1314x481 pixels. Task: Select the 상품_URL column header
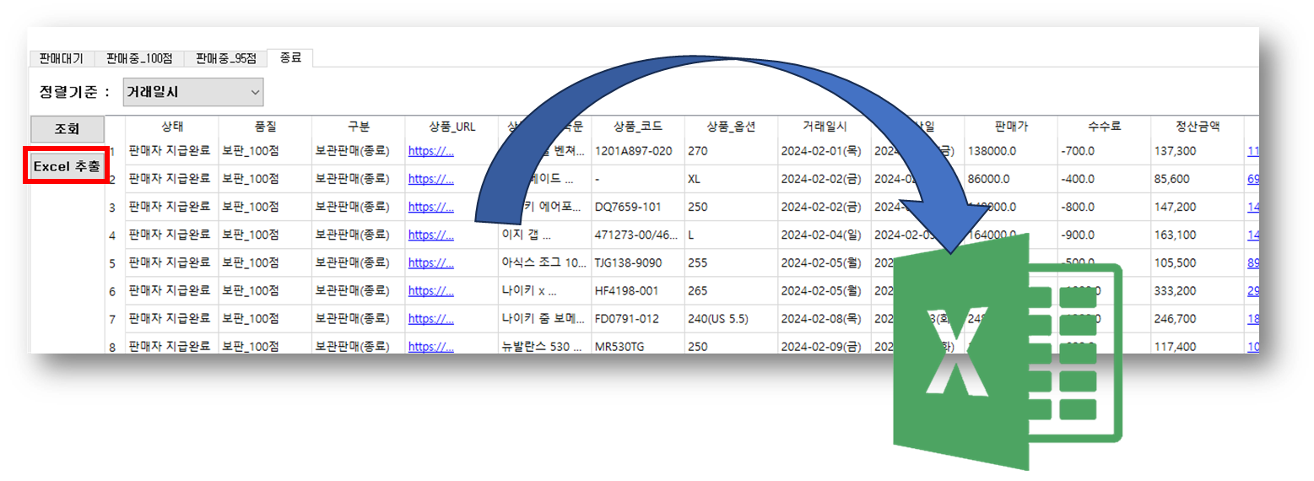(x=452, y=127)
